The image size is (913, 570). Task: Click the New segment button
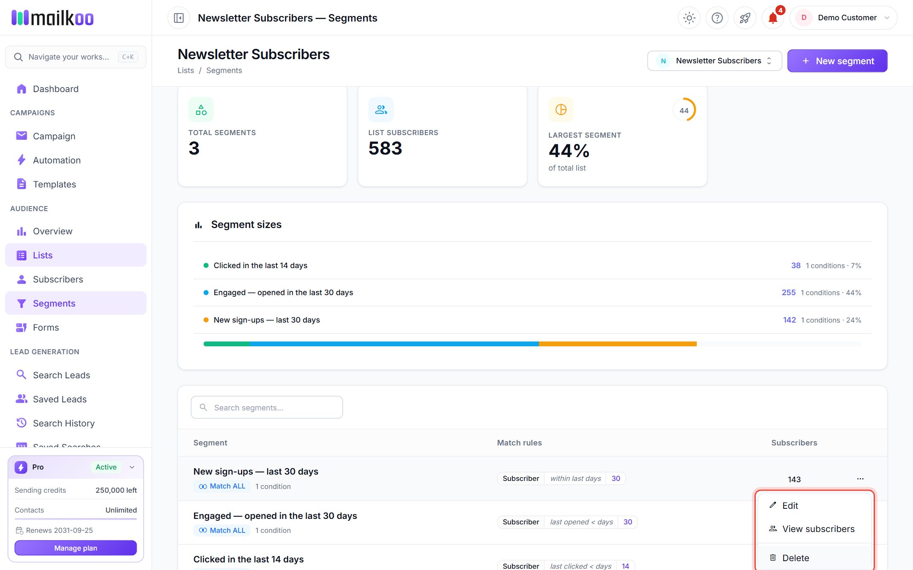837,61
